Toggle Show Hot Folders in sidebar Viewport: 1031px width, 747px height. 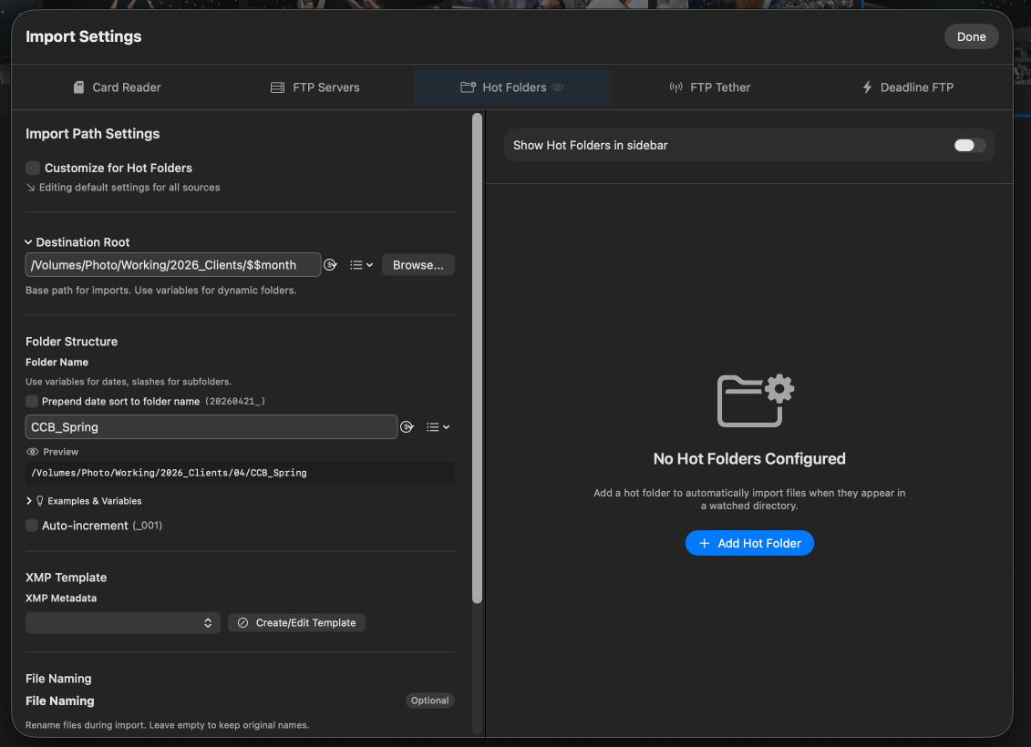click(x=970, y=145)
